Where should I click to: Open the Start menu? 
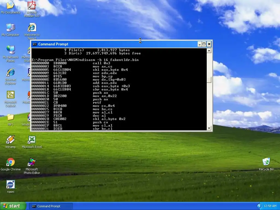[x=13, y=206]
